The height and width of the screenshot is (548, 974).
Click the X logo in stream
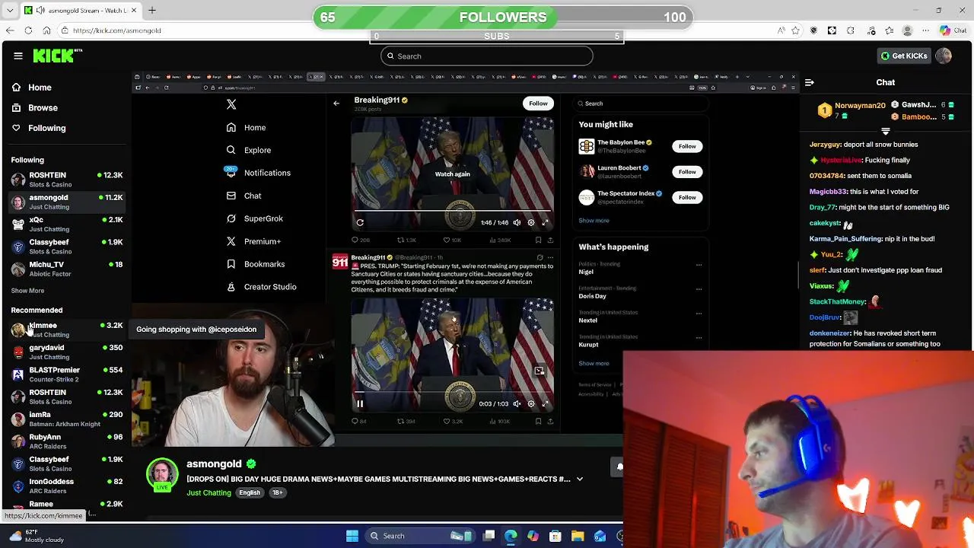click(x=231, y=104)
